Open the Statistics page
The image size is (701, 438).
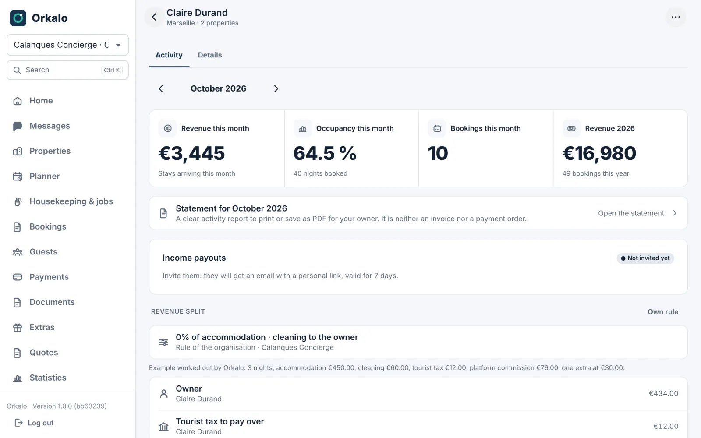click(x=67, y=378)
